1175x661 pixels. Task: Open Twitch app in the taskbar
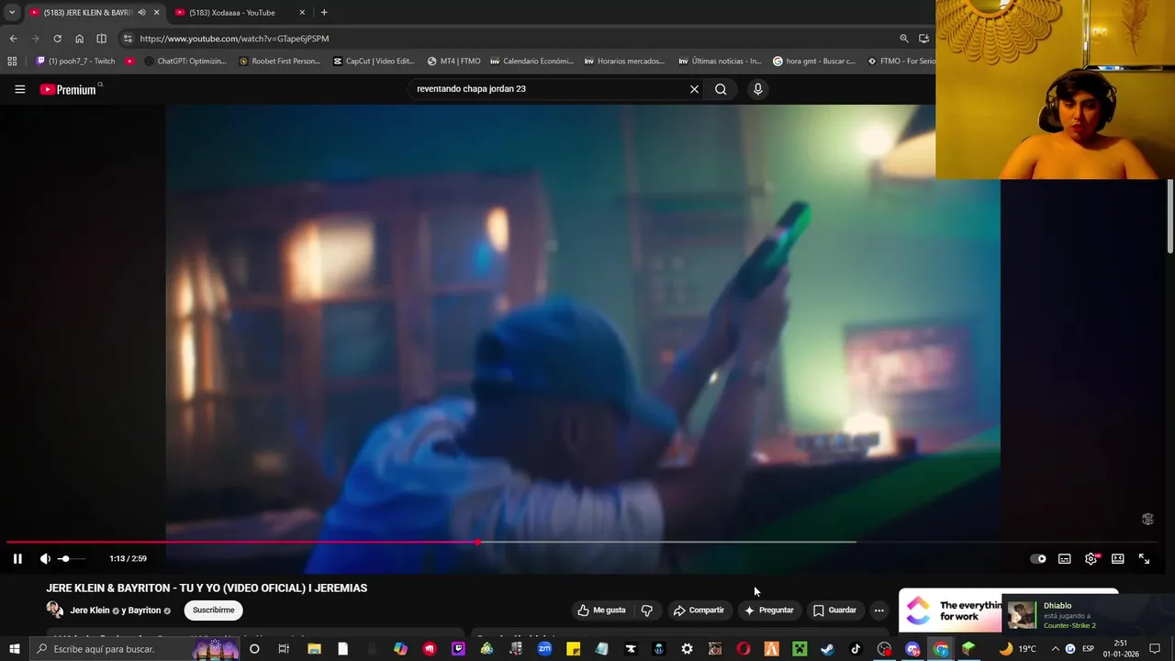[x=458, y=649]
